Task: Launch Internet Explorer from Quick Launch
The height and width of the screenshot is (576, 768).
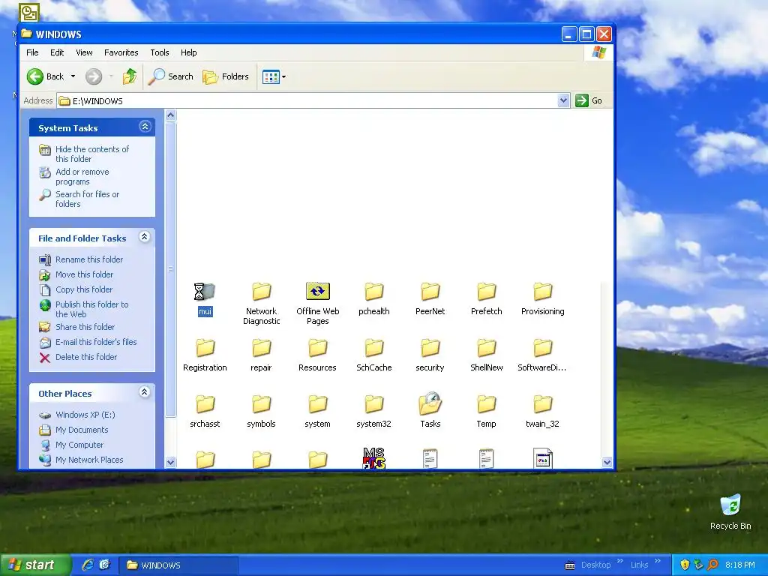Action: pyautogui.click(x=88, y=565)
